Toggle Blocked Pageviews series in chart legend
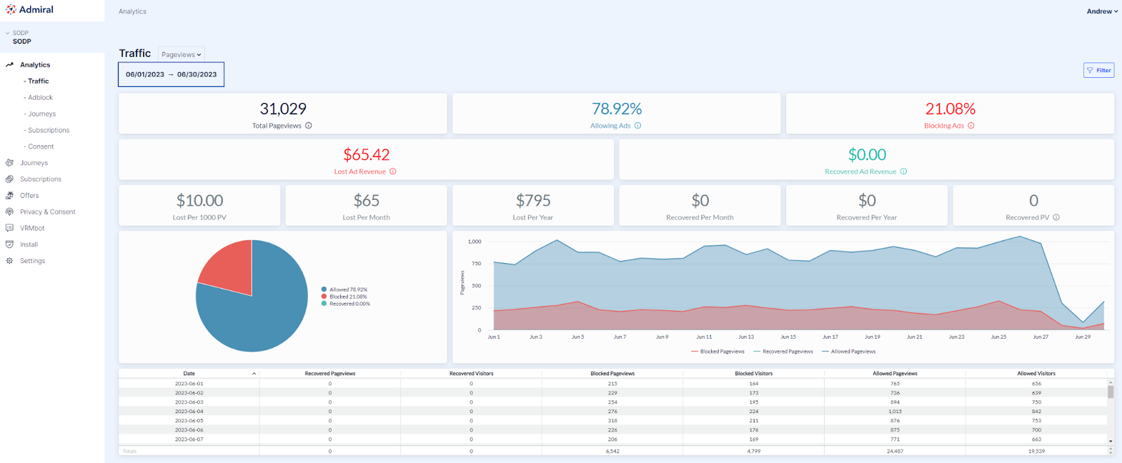1122x463 pixels. point(718,351)
